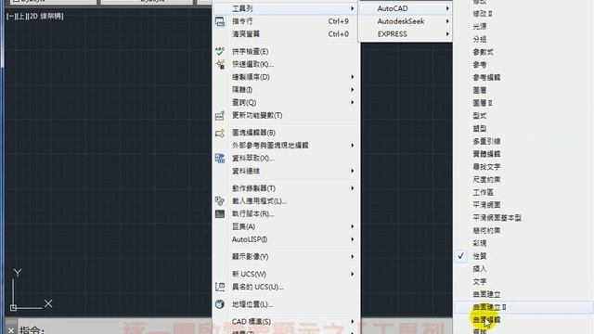This screenshot has height=334, width=594.
Task: Enable the 參考 toolbar
Action: 479,65
